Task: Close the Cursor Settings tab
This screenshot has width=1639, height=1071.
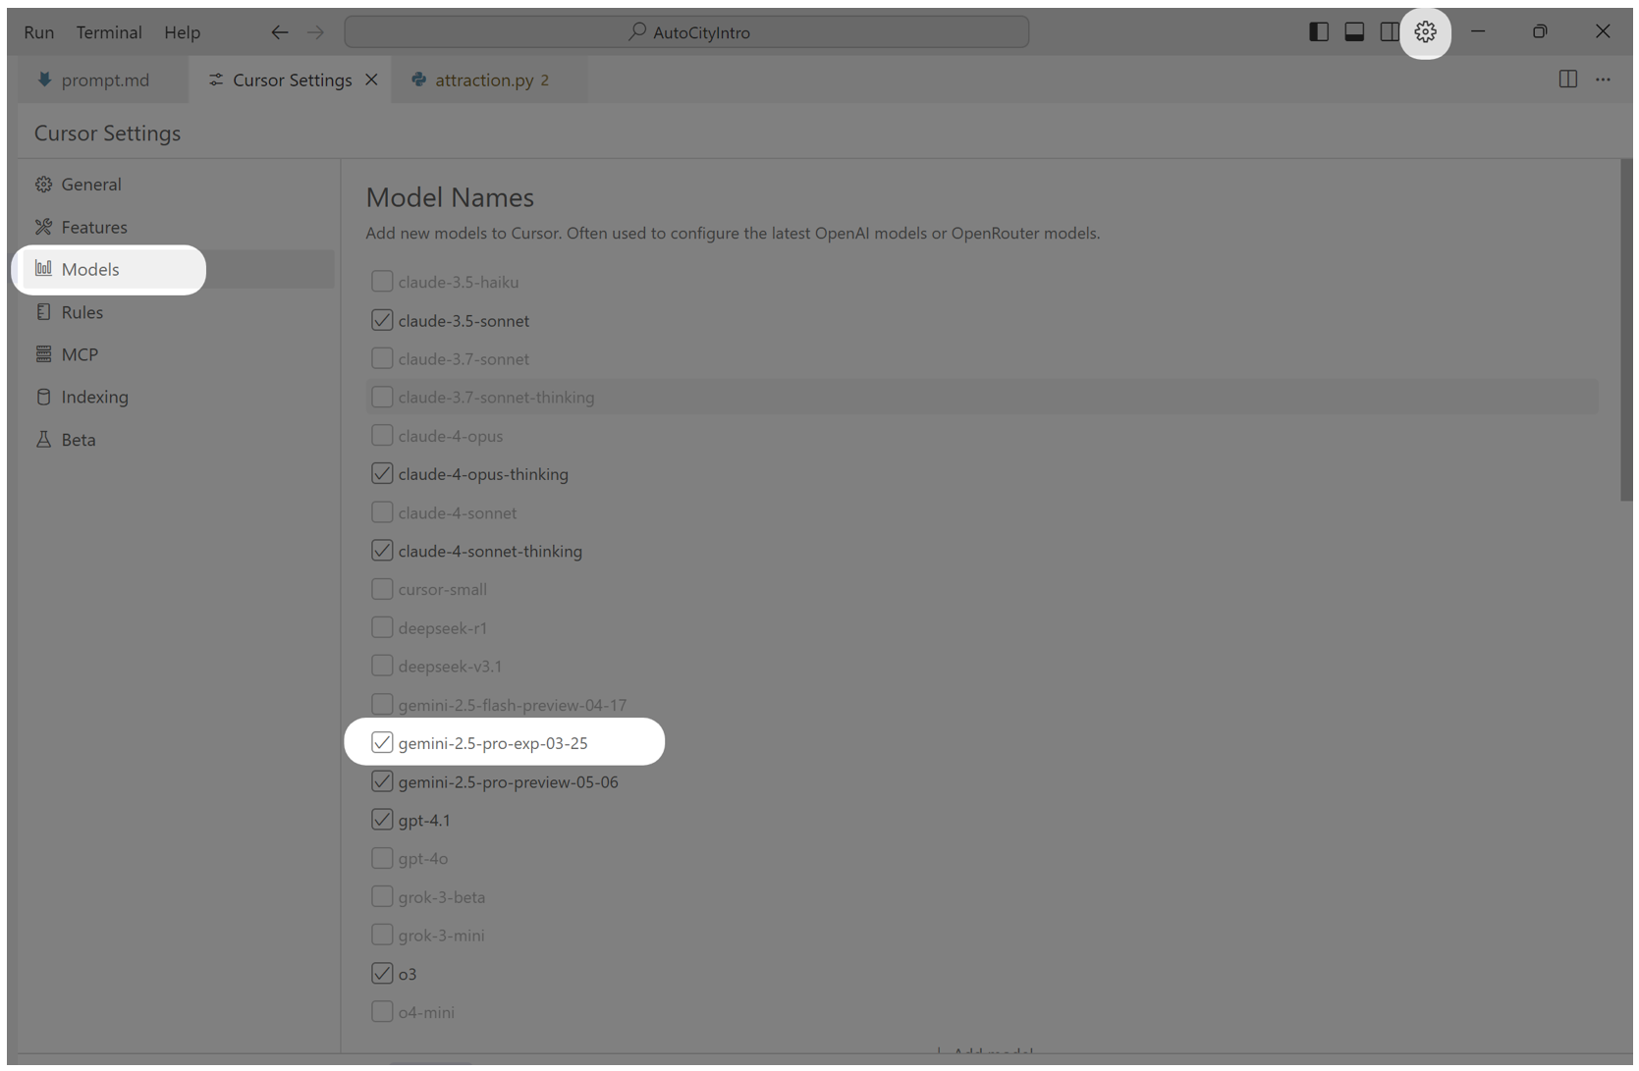Action: point(371,80)
